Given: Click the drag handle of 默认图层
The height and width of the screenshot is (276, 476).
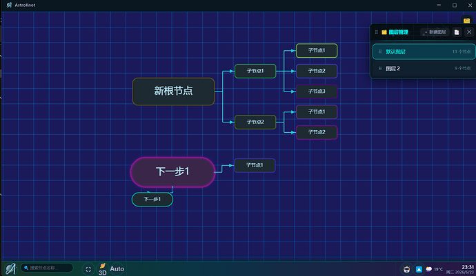Looking at the screenshot, I should click(380, 52).
